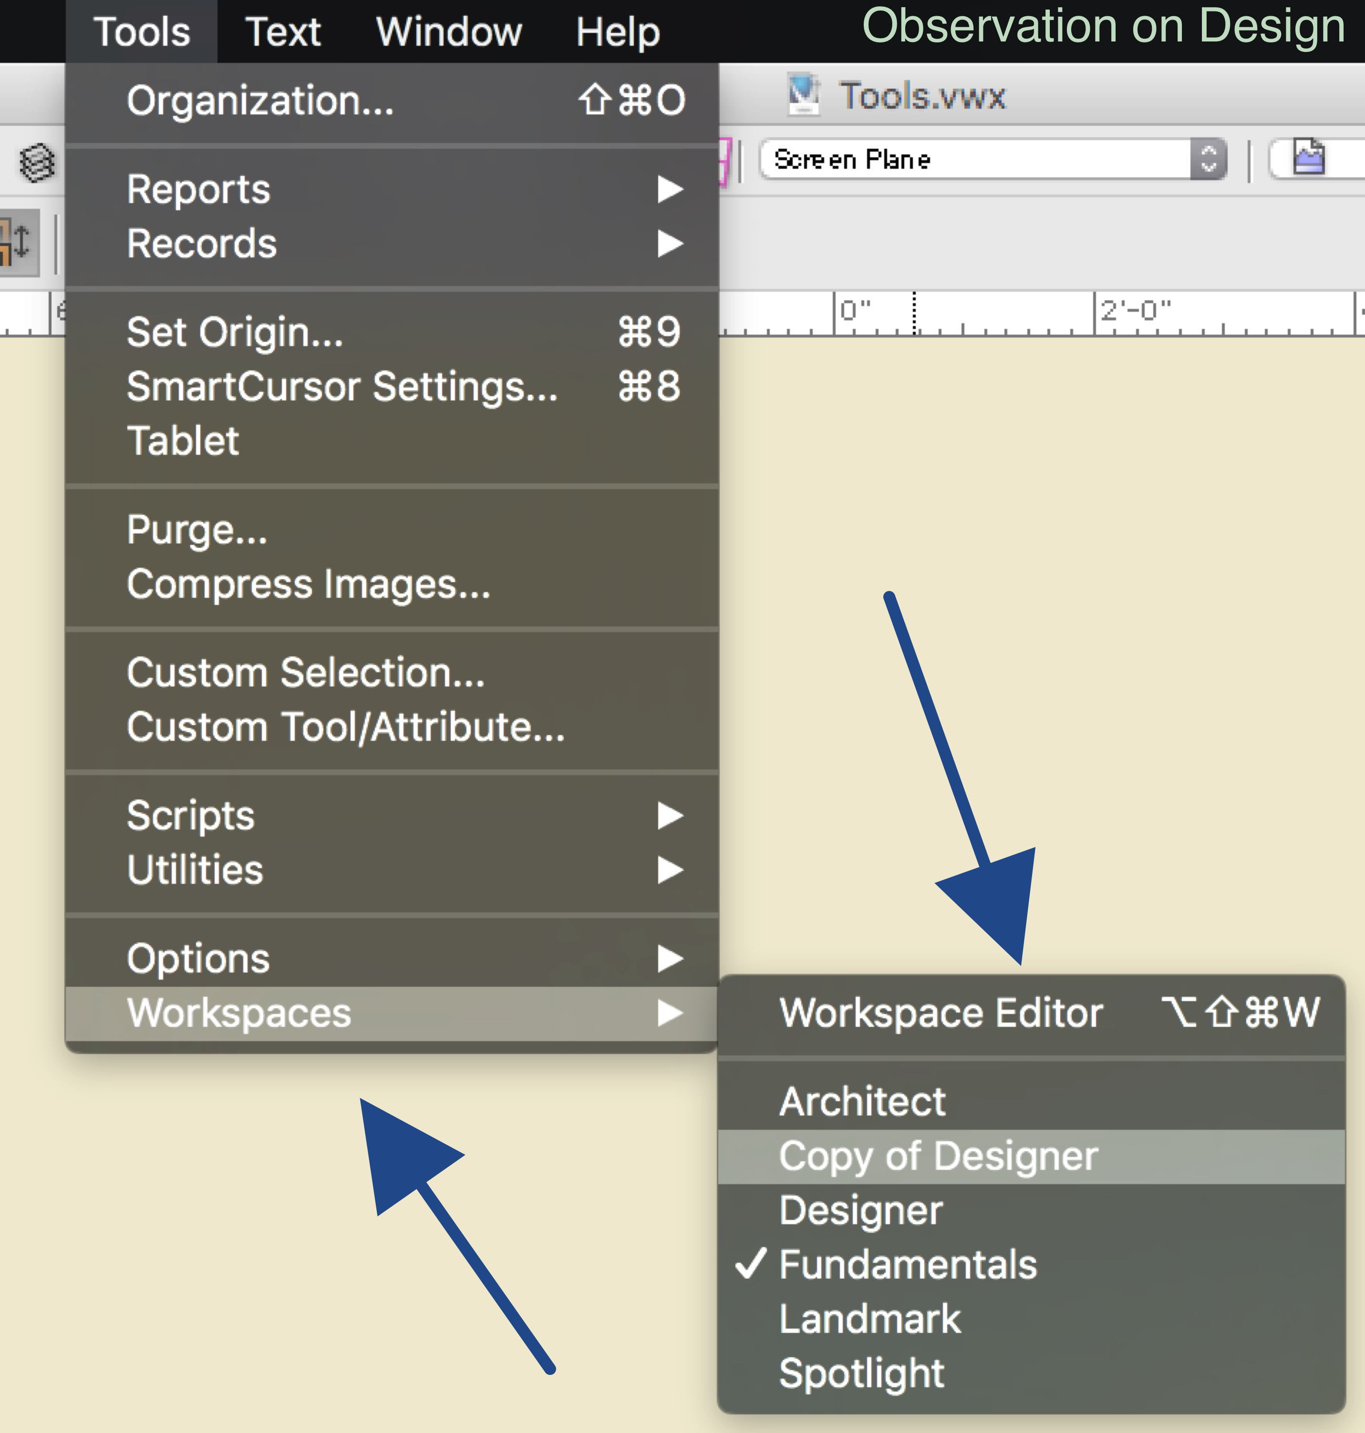Screen dimensions: 1365x1433
Task: Click the stacked layers icon in toolbar
Action: (36, 162)
